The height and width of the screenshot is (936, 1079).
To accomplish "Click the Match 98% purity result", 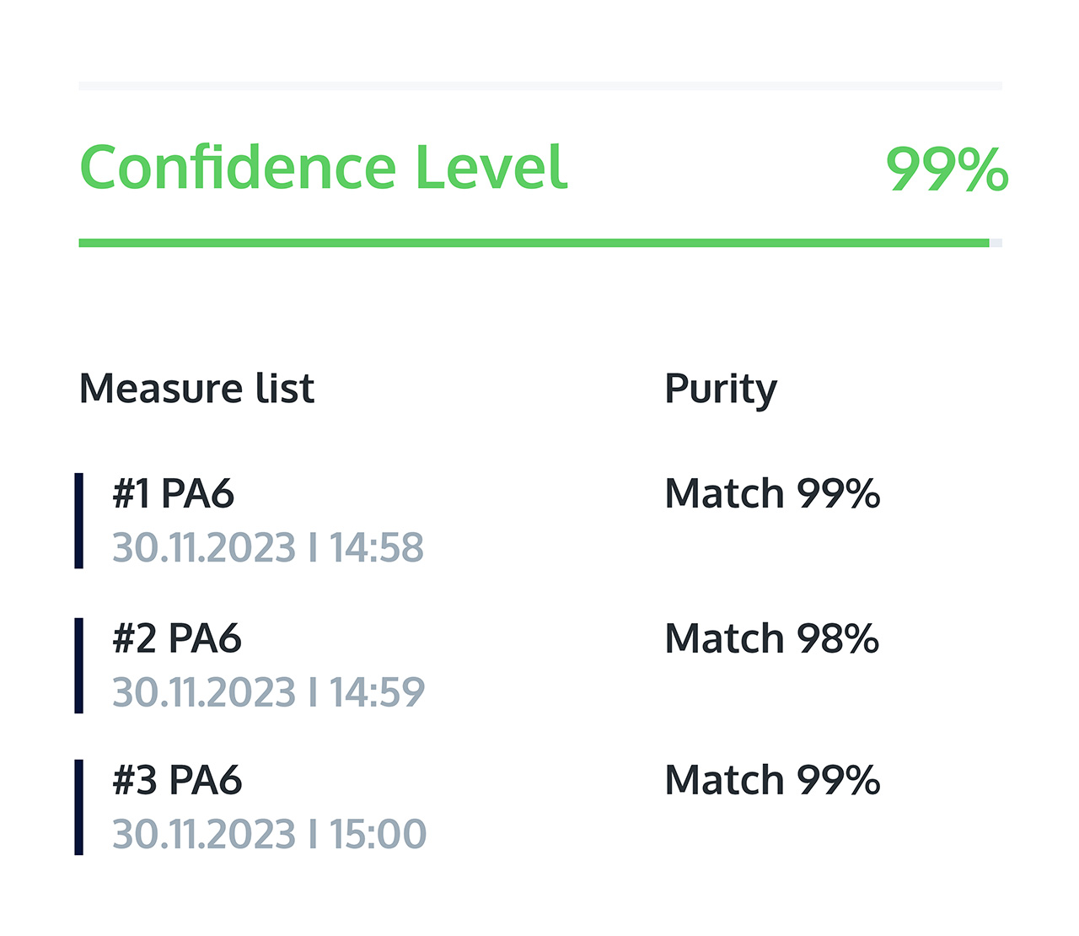I will (x=771, y=638).
